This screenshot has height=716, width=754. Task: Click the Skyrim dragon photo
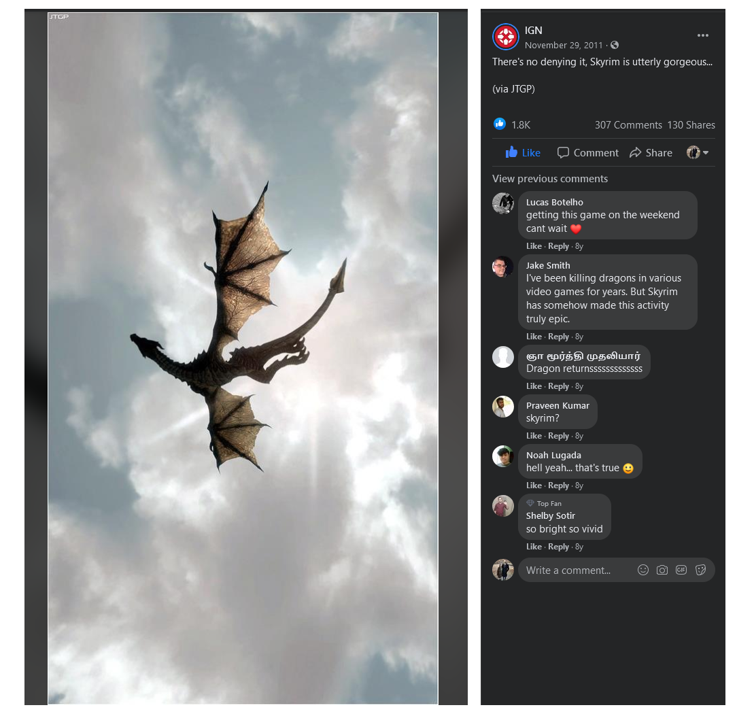[243, 358]
